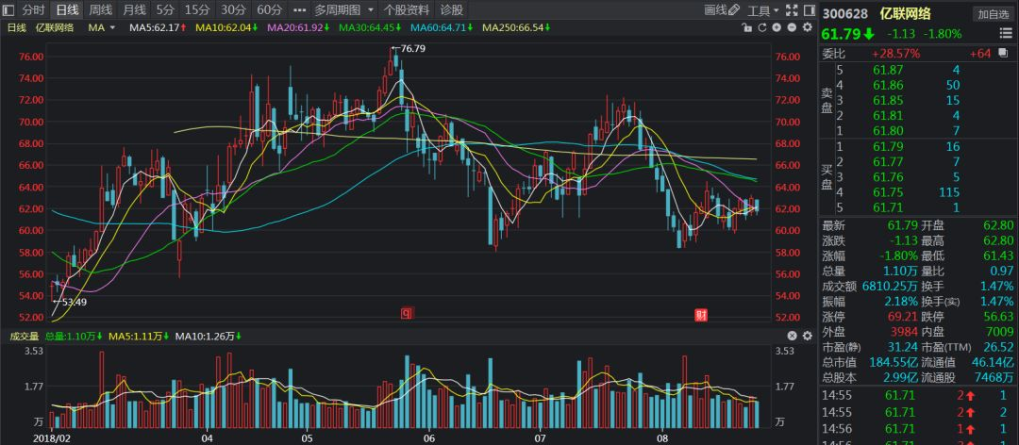Viewport: 1019px width, 445px height.
Task: Click the MA20:61.92 indicator label
Action: coord(298,27)
